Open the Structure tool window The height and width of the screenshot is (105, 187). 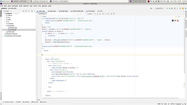pyautogui.click(x=186, y=34)
